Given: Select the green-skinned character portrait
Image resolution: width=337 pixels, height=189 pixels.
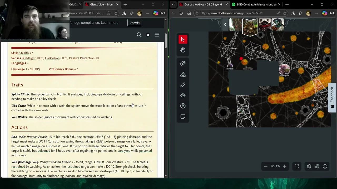Looking at the screenshot, I should click(x=277, y=25).
